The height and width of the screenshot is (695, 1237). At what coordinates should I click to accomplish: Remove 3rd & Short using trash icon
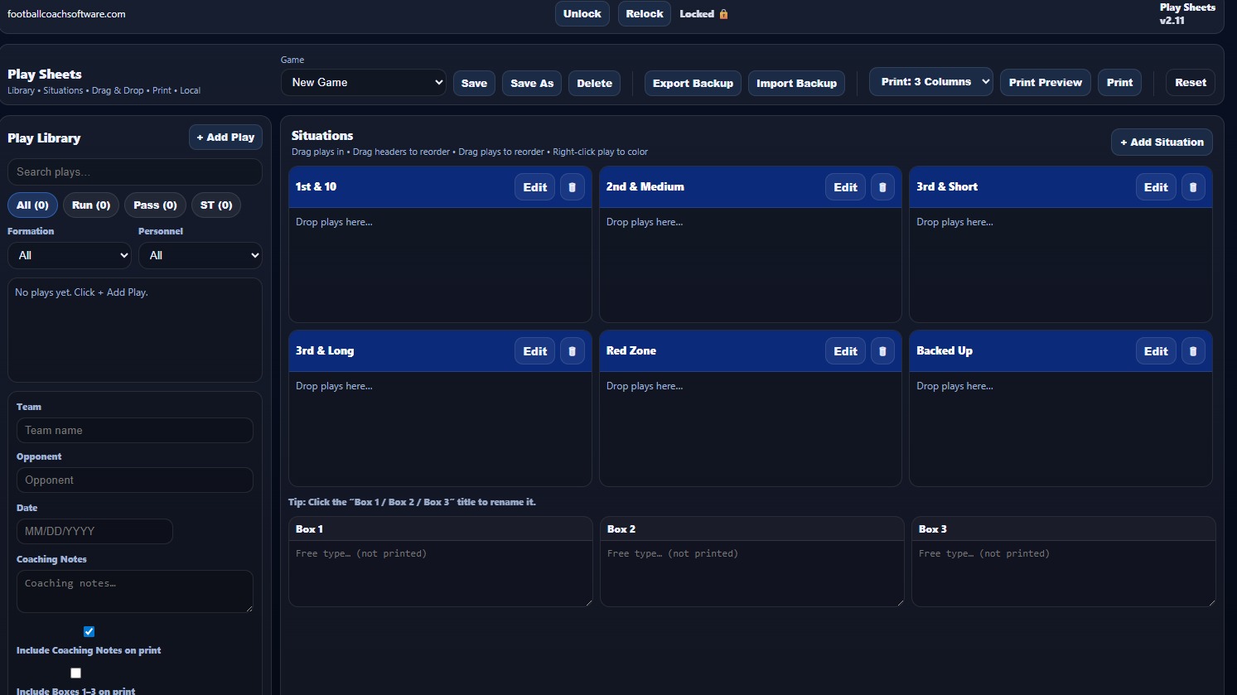pyautogui.click(x=1193, y=187)
